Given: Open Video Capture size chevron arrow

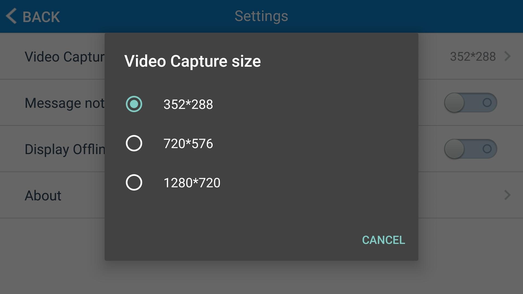Looking at the screenshot, I should (507, 56).
